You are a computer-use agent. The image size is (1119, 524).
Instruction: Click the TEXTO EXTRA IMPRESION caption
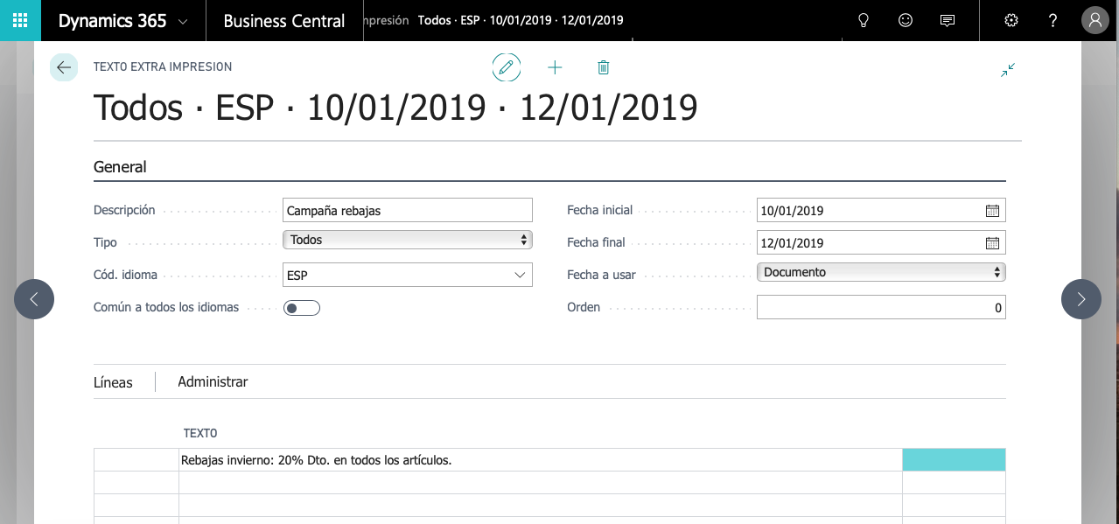163,66
